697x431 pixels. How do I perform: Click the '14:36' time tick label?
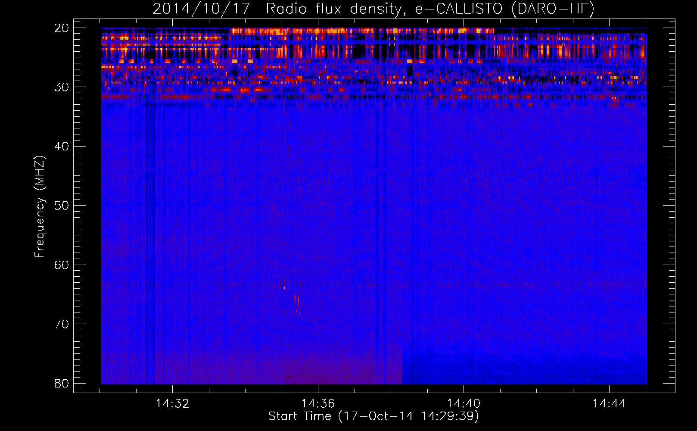click(x=318, y=403)
